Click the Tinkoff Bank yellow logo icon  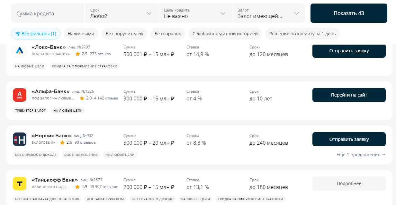tap(20, 183)
